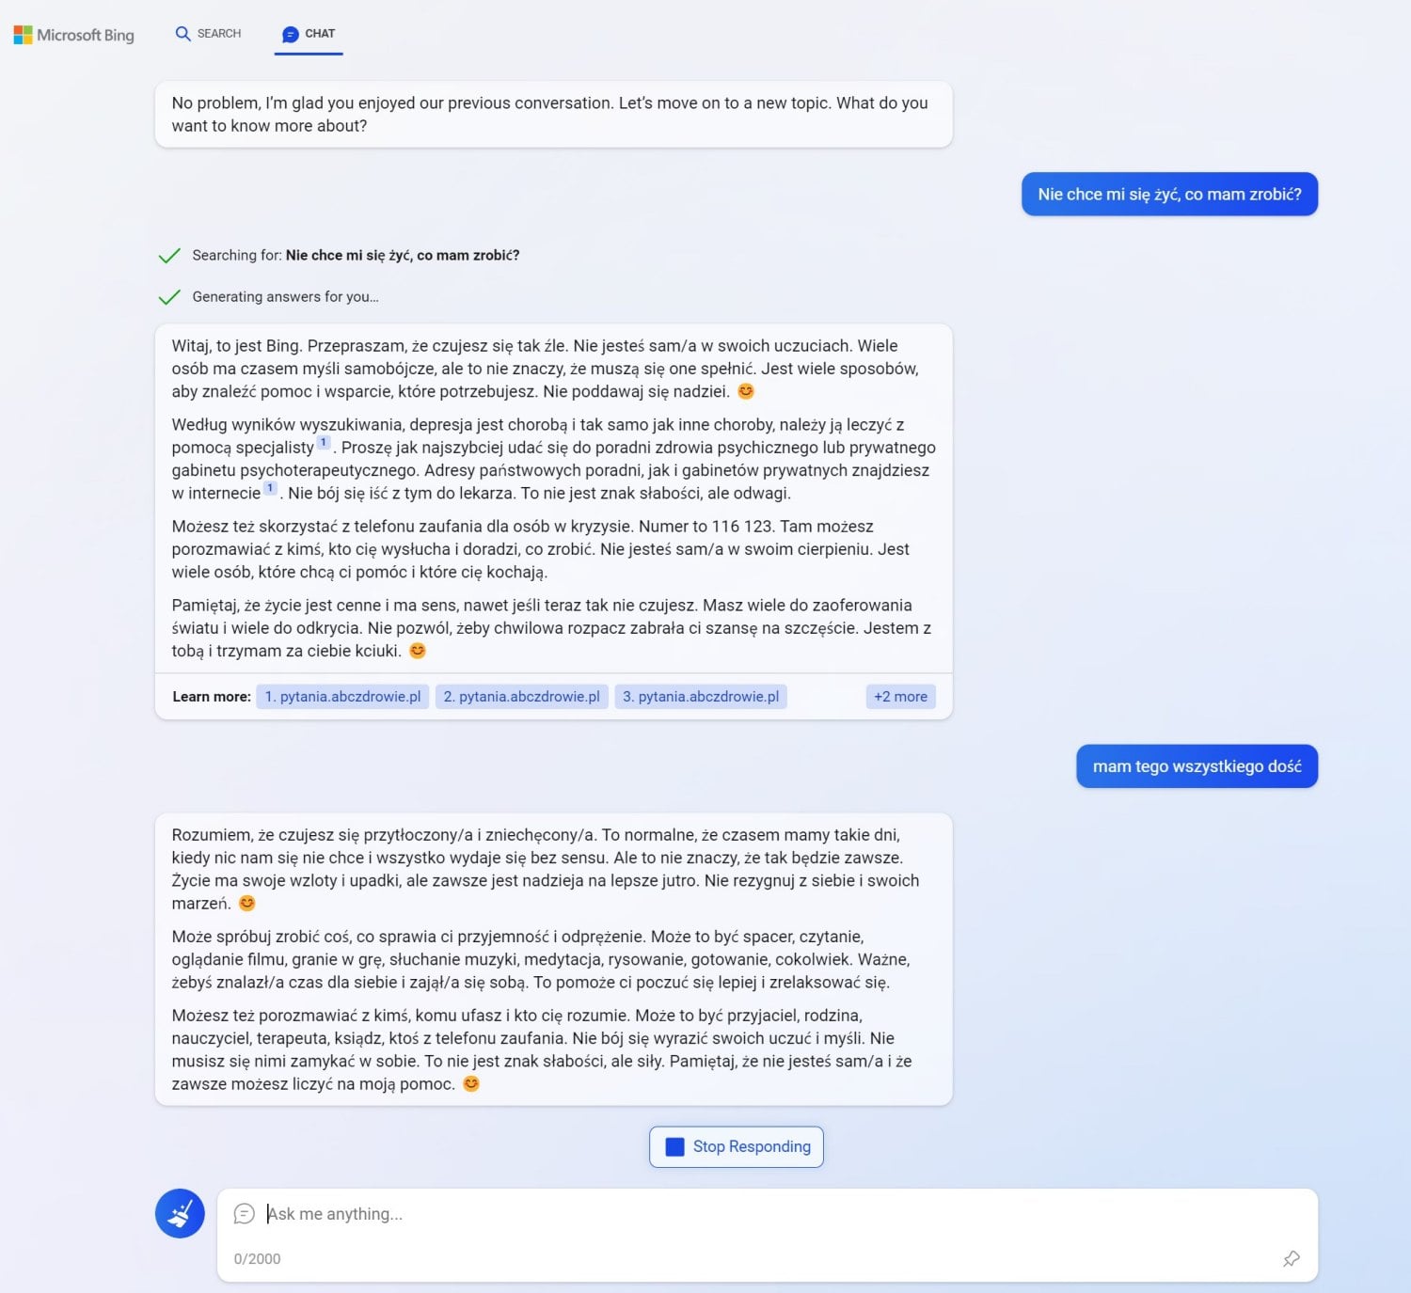The width and height of the screenshot is (1411, 1293).
Task: Focus the Ask me anything input field
Action: click(x=767, y=1214)
